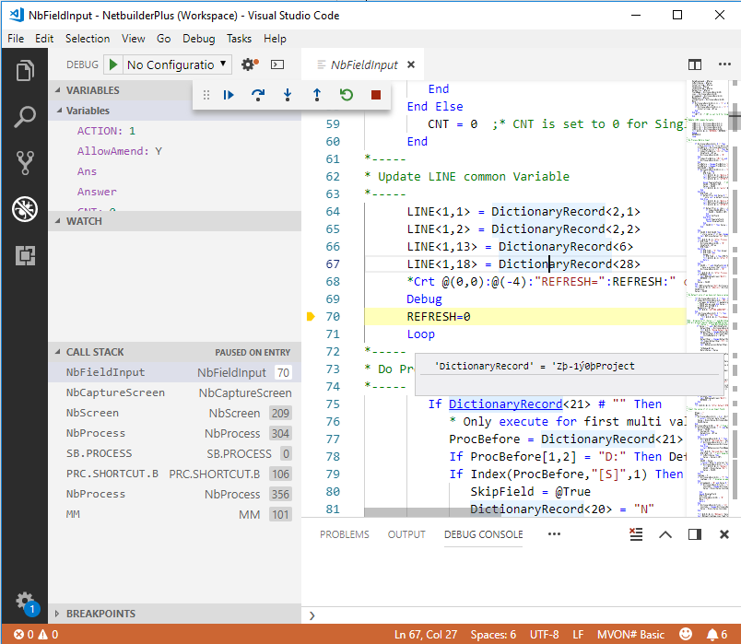Open the Explorer view in activity bar
Screen dimensions: 741x644
pos(25,71)
